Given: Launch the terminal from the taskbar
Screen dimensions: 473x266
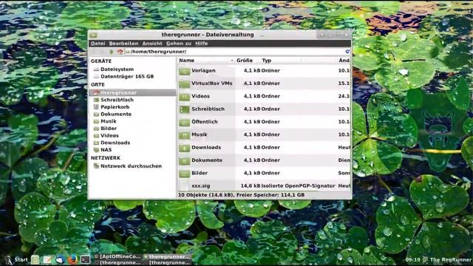Looking at the screenshot, I should pyautogui.click(x=85, y=259).
